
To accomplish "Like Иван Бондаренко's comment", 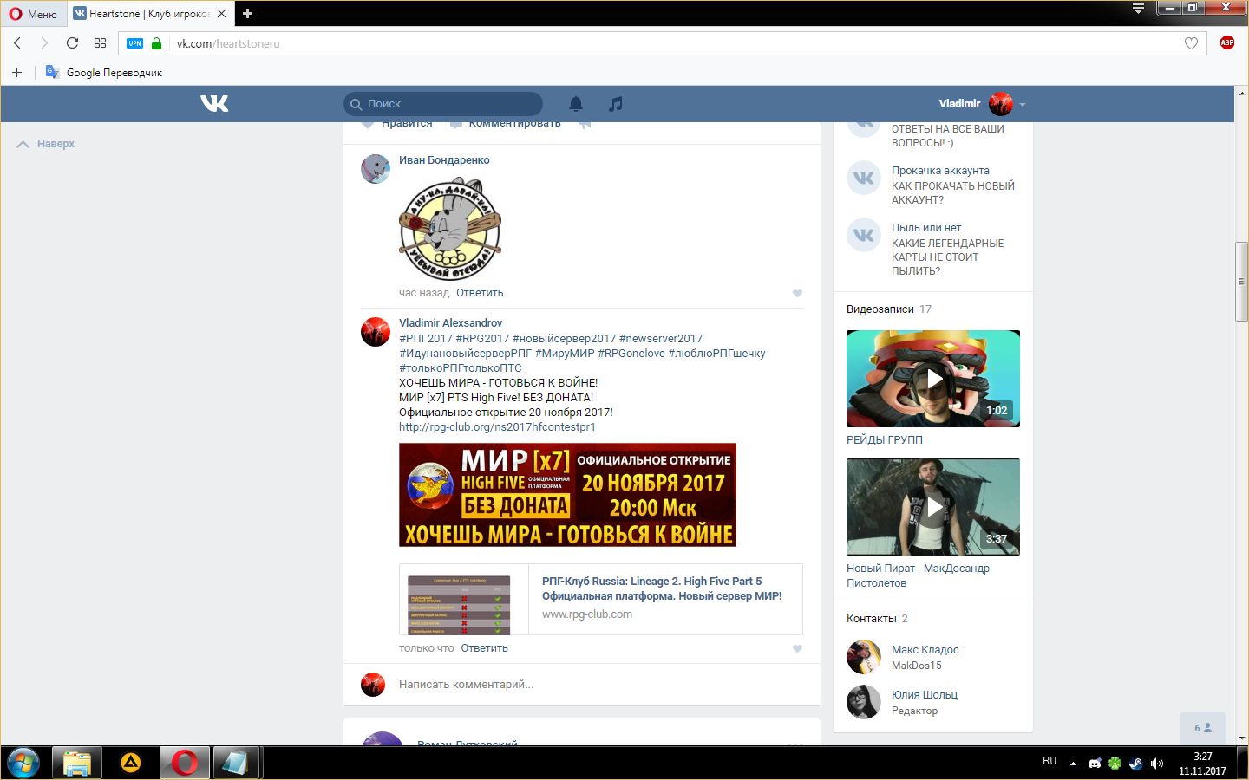I will (797, 293).
